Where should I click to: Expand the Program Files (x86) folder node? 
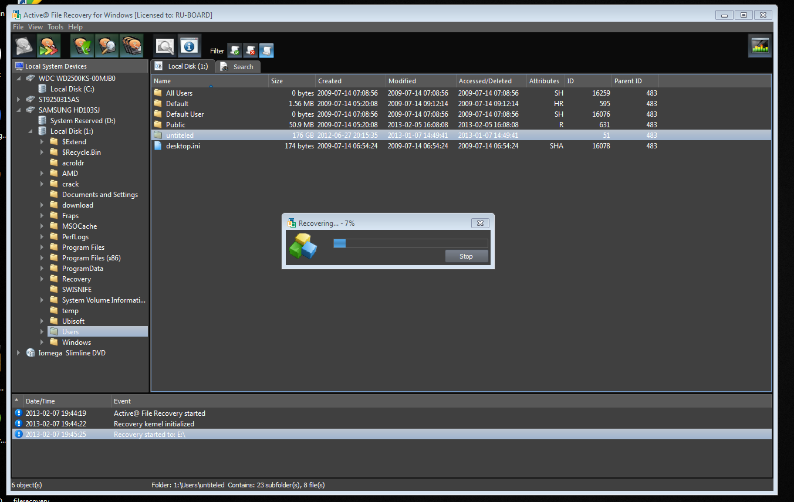click(42, 257)
